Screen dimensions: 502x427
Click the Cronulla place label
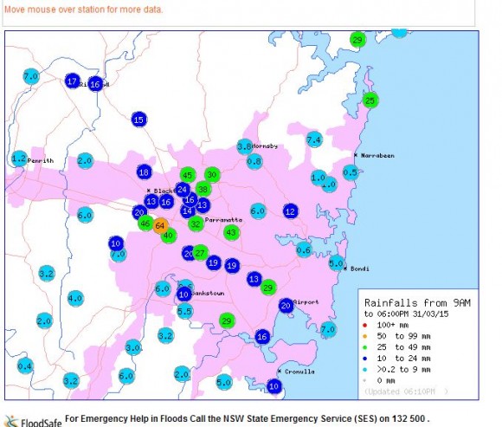point(299,372)
